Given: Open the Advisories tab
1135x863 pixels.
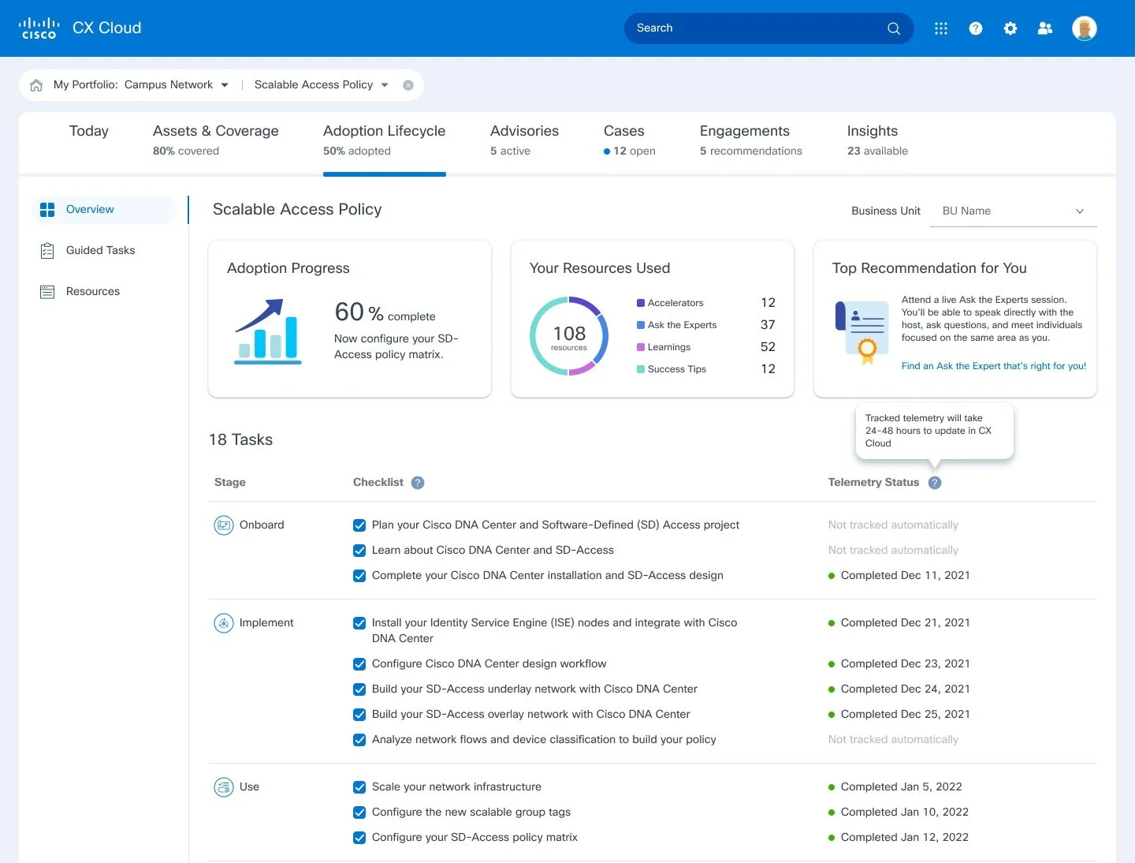Looking at the screenshot, I should [524, 140].
